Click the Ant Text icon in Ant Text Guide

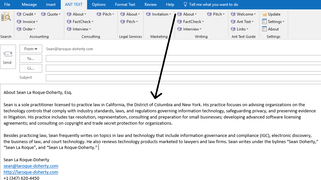pos(233,21)
